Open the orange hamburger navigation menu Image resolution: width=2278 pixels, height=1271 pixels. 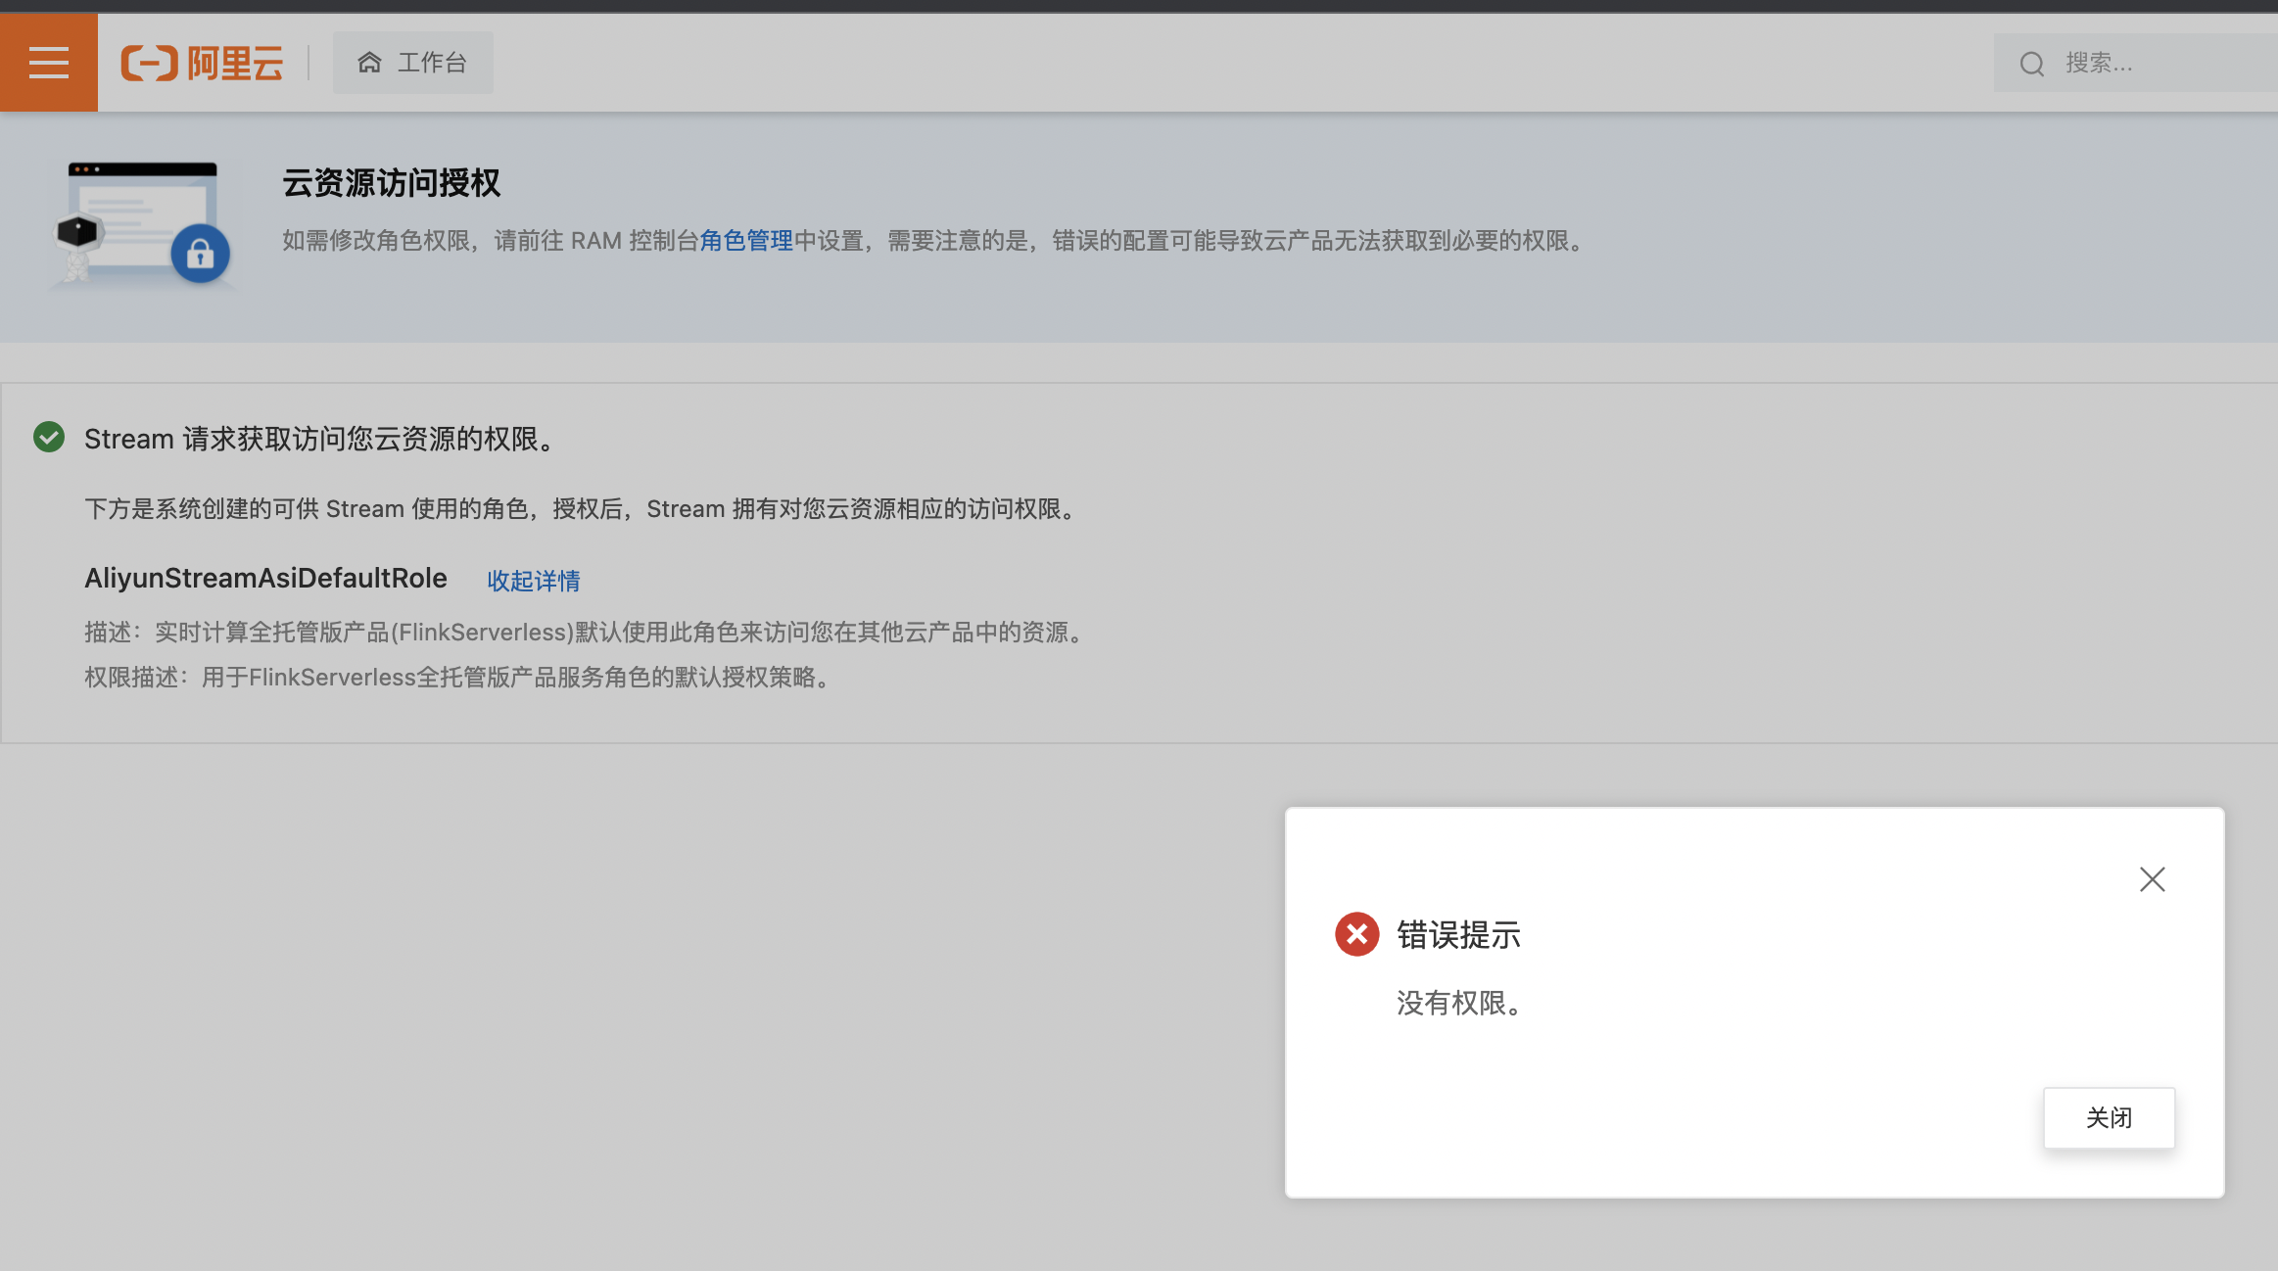pos(48,63)
